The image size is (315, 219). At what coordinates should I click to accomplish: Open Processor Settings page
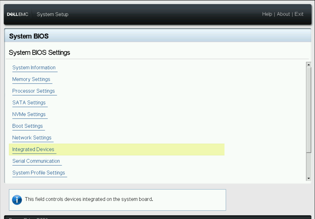(x=33, y=91)
